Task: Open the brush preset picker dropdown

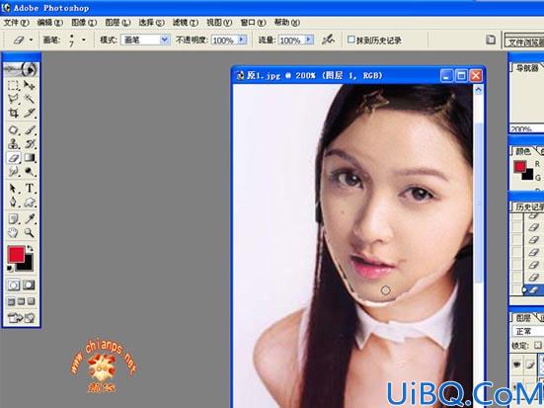Action: click(84, 40)
